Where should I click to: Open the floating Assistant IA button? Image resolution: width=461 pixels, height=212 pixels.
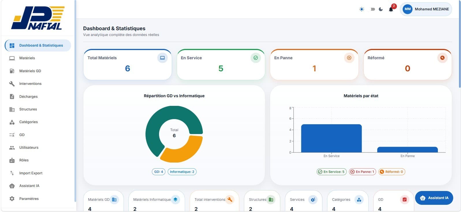[x=434, y=198]
